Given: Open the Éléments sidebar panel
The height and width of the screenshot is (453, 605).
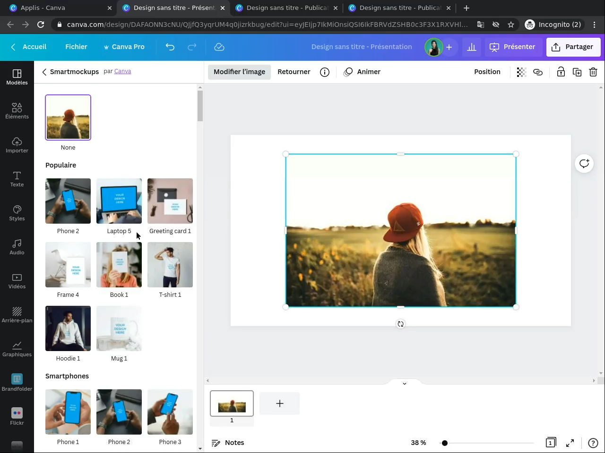Looking at the screenshot, I should click(x=17, y=111).
